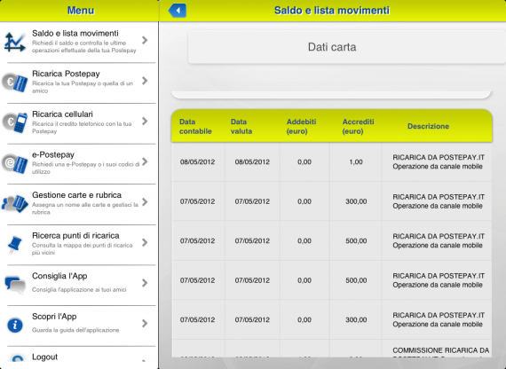Click the Ricarica cellulari phone icon
The height and width of the screenshot is (369, 506).
15,123
